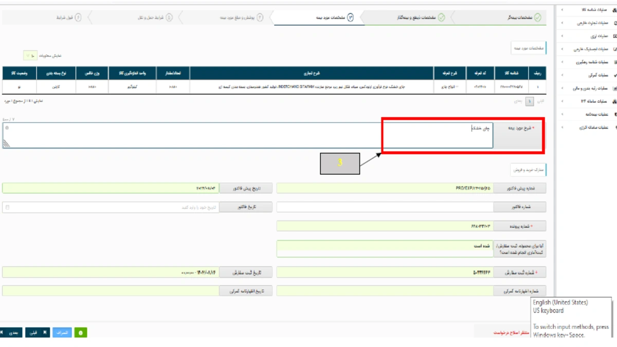Expand the عملیات گمرکی sidebar menu

click(586, 75)
